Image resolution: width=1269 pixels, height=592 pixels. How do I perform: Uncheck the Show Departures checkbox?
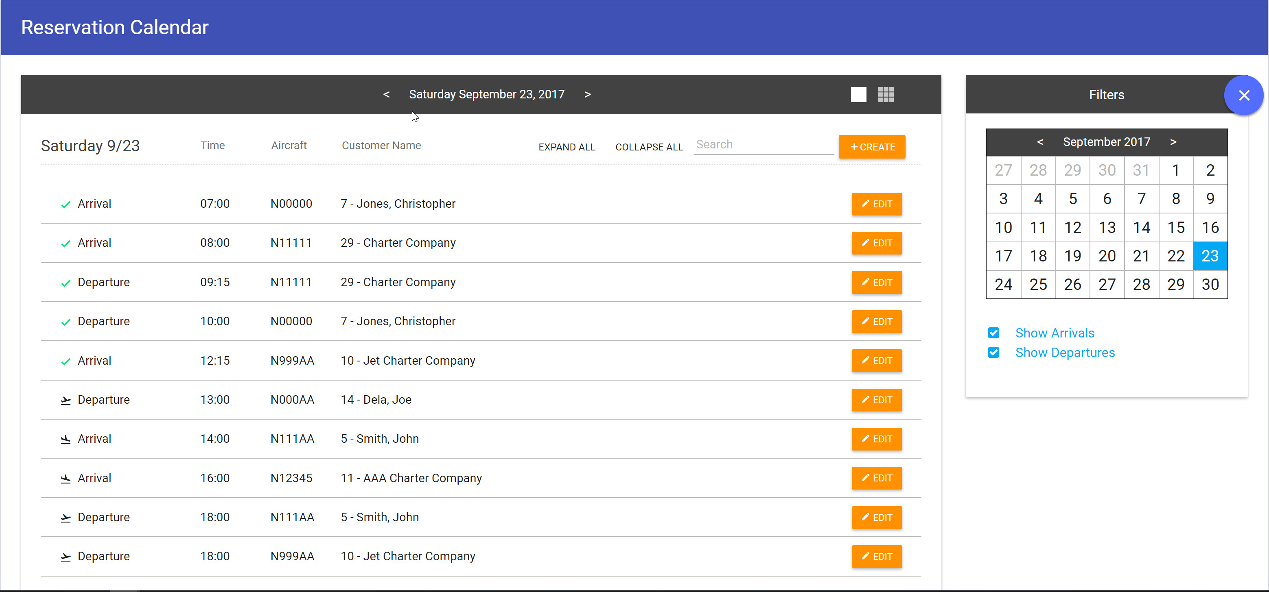pyautogui.click(x=993, y=353)
